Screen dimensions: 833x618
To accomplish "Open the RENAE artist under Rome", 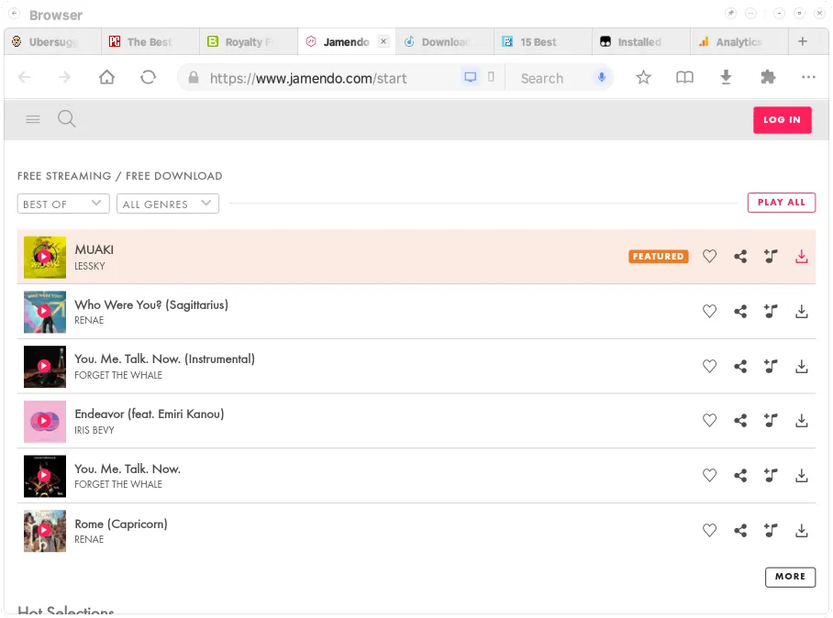I will pyautogui.click(x=89, y=539).
